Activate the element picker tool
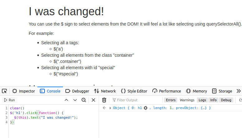This screenshot has height=138, width=242. [x=4, y=91]
